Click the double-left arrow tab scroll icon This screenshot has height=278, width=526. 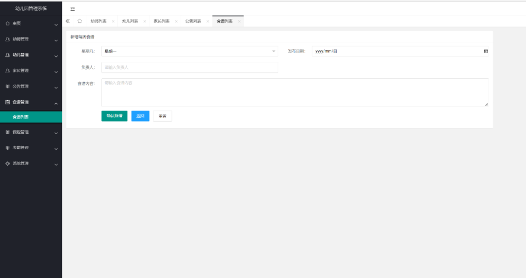(x=67, y=21)
